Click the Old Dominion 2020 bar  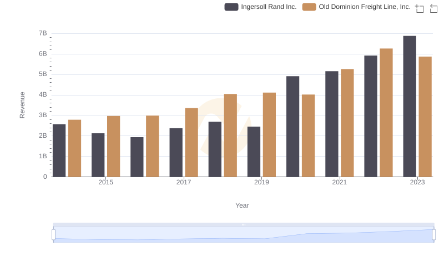[x=309, y=135]
